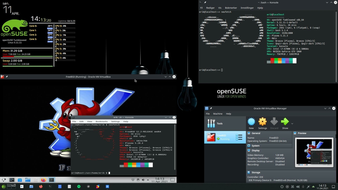Open the Machine menu in VirtualBox Manager

(x=218, y=113)
